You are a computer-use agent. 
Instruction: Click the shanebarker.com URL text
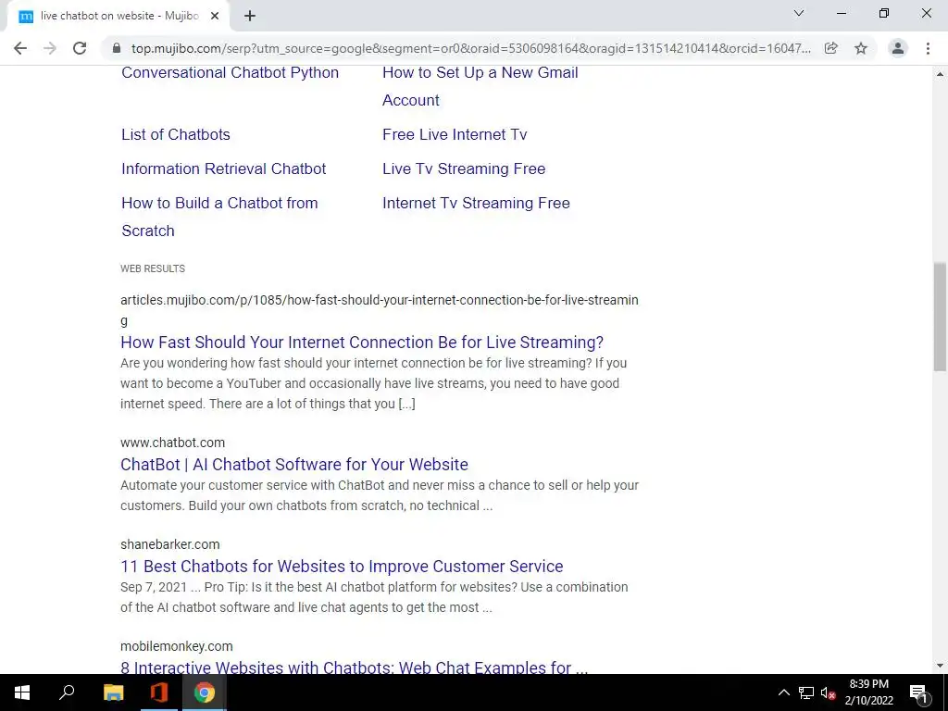coord(170,544)
